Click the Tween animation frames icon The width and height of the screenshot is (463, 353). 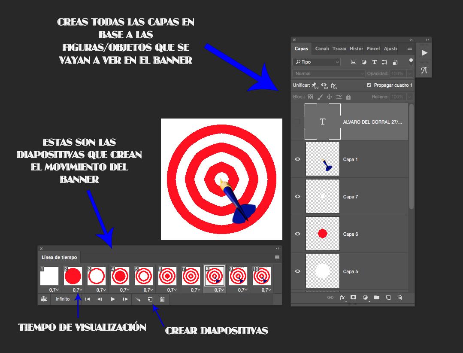tap(138, 299)
